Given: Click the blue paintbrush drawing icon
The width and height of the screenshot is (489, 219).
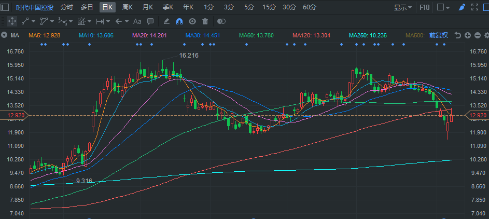Looking at the screenshot, I should (x=462, y=7).
